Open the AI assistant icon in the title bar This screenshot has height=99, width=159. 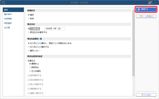point(150,3)
